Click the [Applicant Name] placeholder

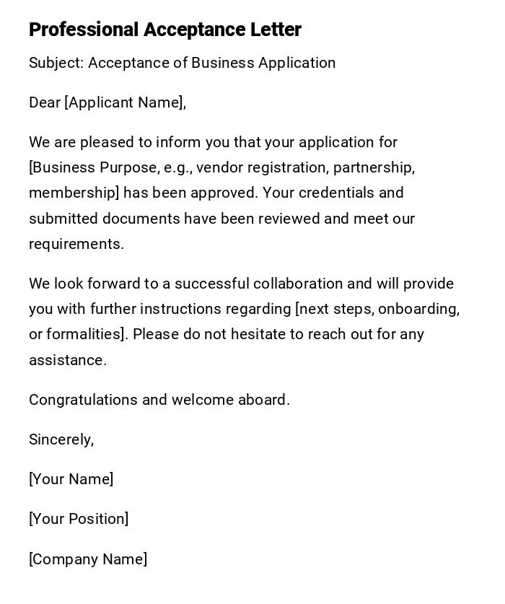(124, 102)
